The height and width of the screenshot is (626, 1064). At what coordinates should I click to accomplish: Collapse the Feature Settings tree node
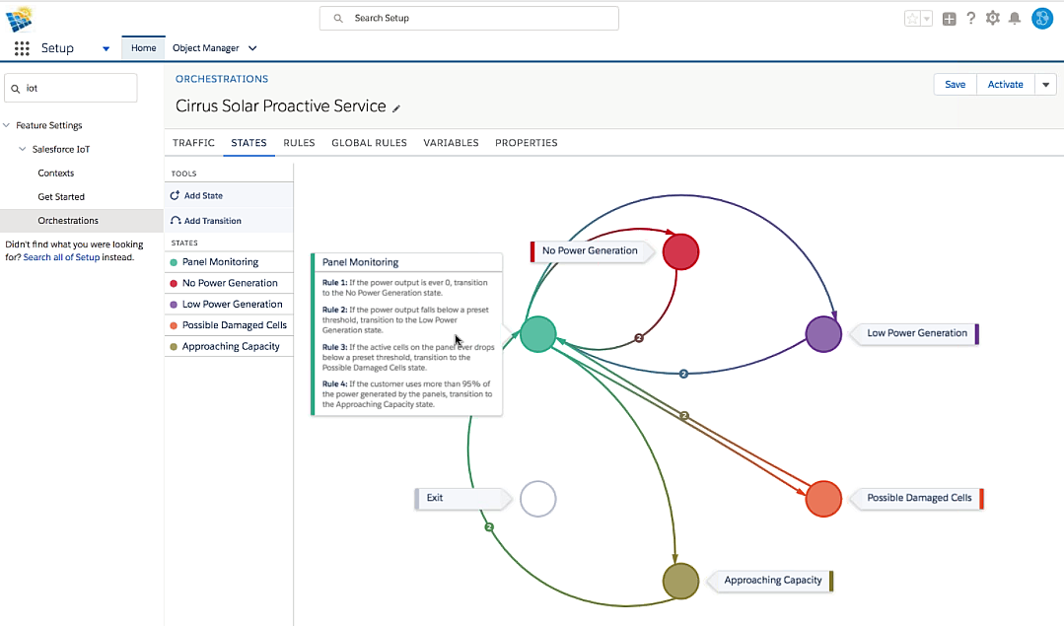pos(7,125)
